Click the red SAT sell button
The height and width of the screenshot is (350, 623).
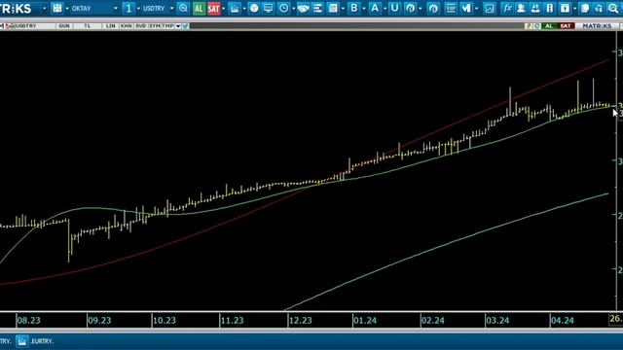tap(213, 9)
